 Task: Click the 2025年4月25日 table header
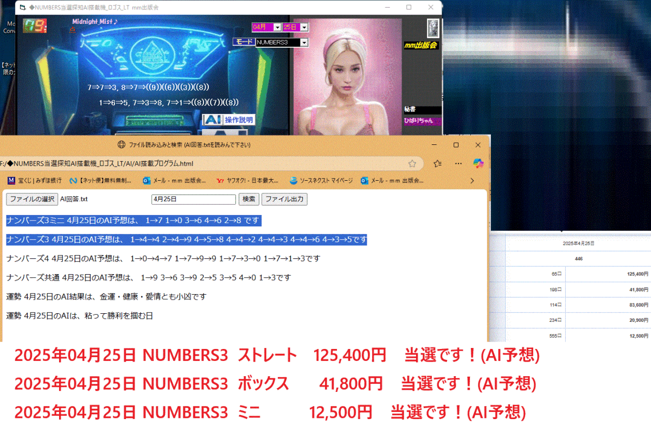(x=578, y=244)
